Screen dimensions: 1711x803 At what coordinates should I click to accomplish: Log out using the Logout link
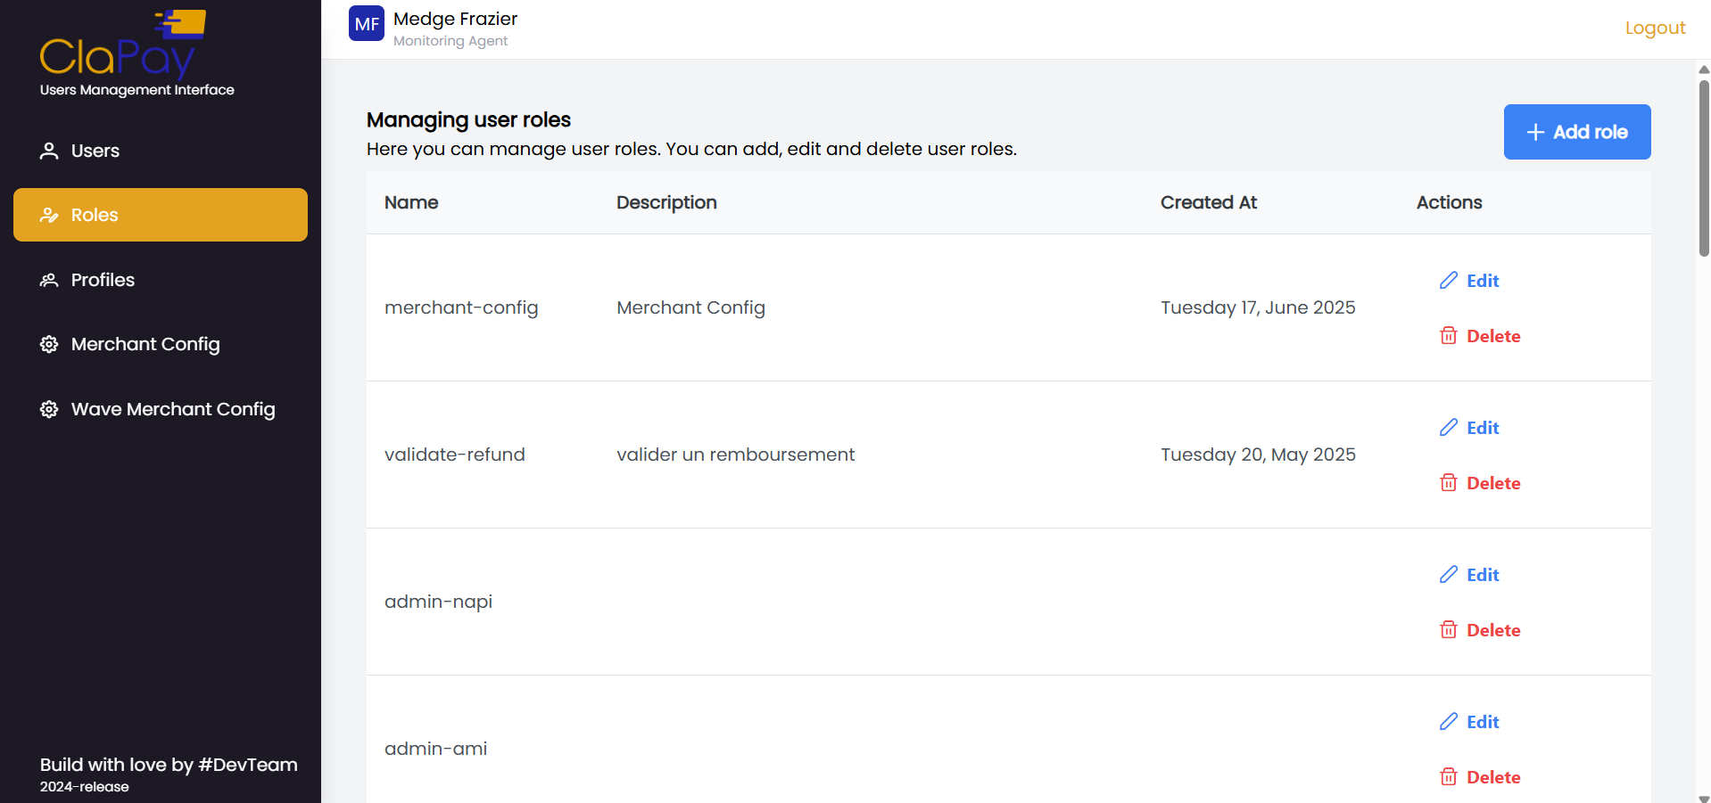[1655, 28]
